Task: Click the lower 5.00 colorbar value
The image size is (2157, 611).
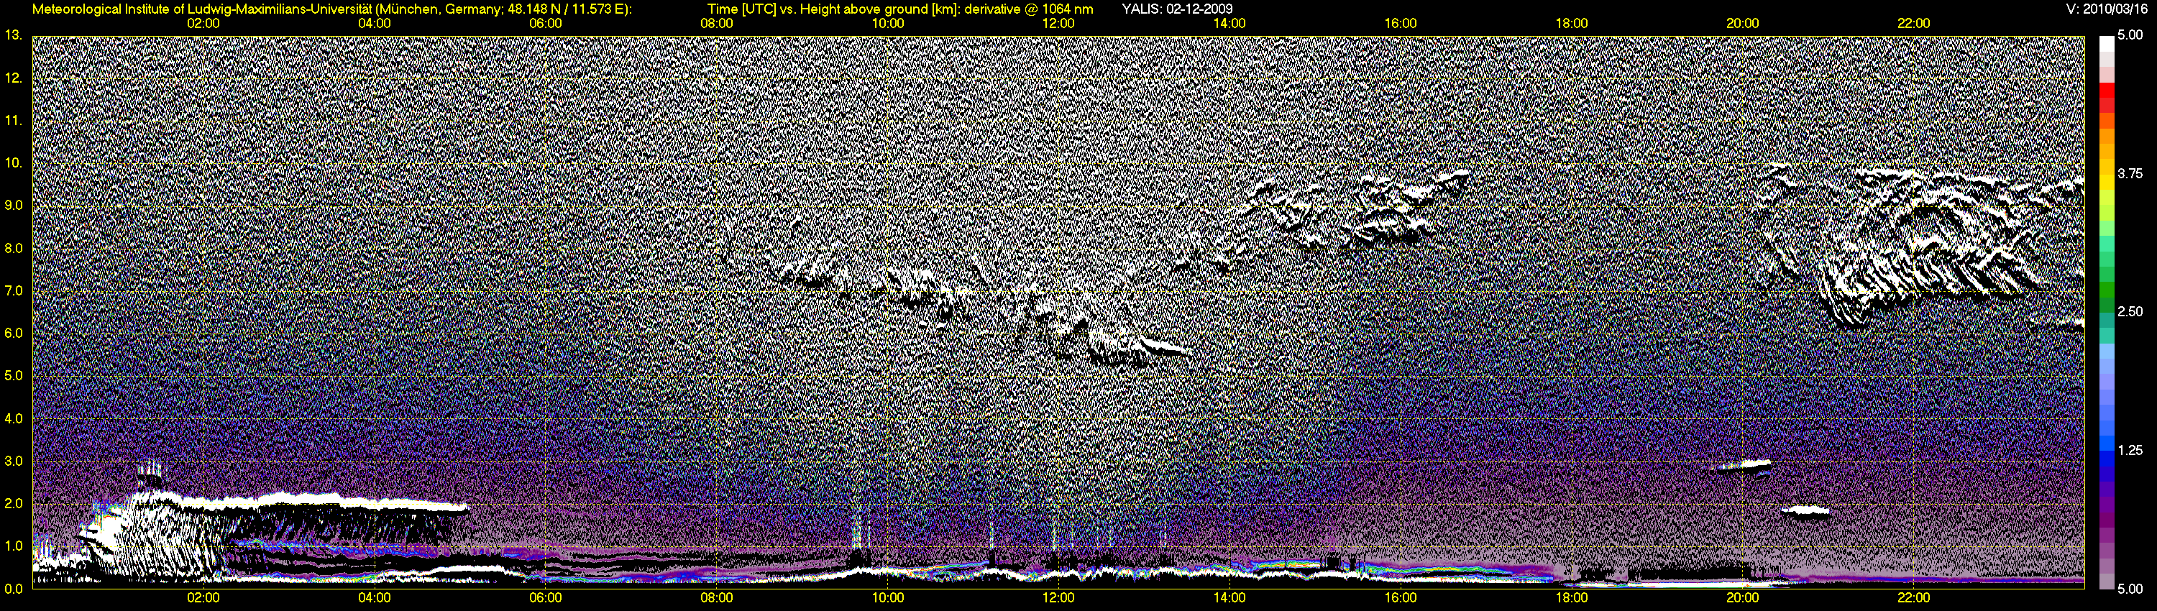Action: tap(2130, 589)
